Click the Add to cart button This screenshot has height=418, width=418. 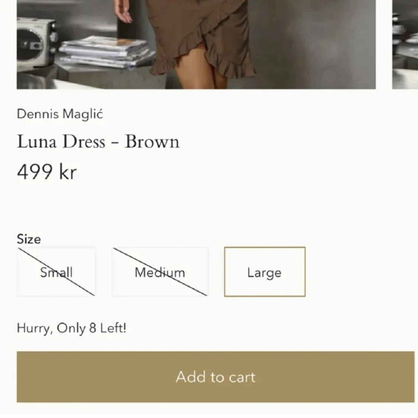216,377
